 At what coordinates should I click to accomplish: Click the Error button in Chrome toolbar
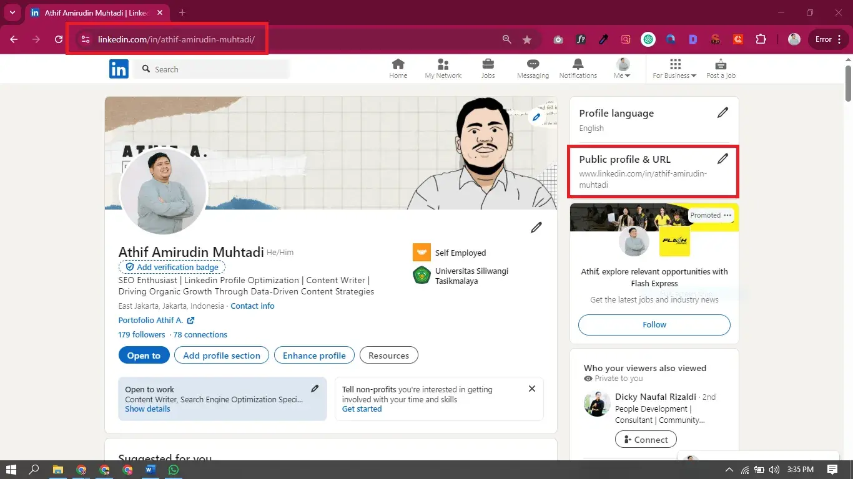click(x=829, y=39)
